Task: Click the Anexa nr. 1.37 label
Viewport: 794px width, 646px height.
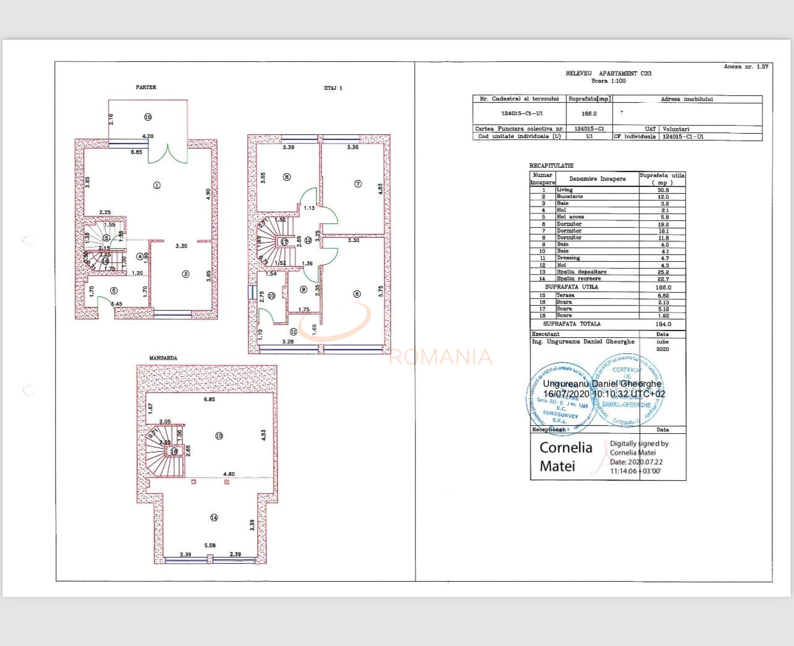Action: pyautogui.click(x=746, y=67)
